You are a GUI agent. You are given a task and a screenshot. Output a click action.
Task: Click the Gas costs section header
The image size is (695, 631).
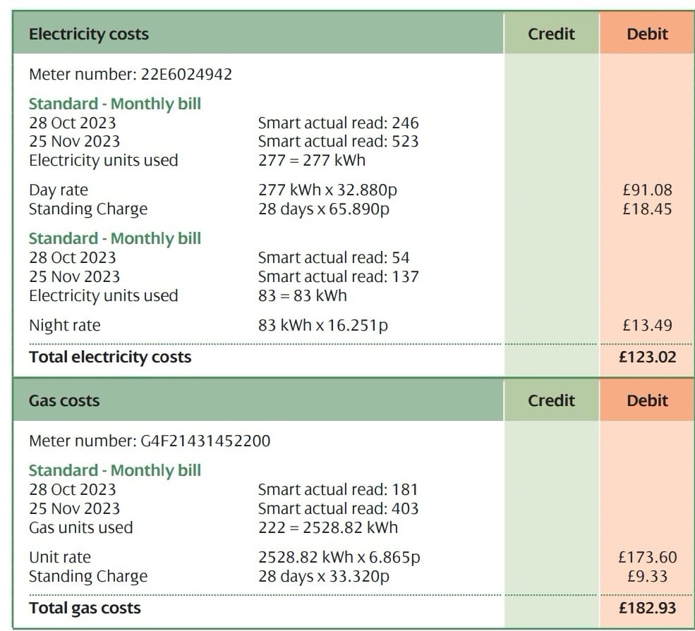64,400
